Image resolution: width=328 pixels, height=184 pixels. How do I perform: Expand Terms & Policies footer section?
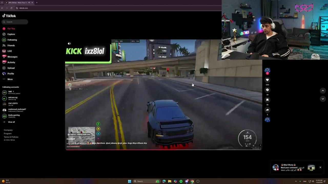pos(11,137)
